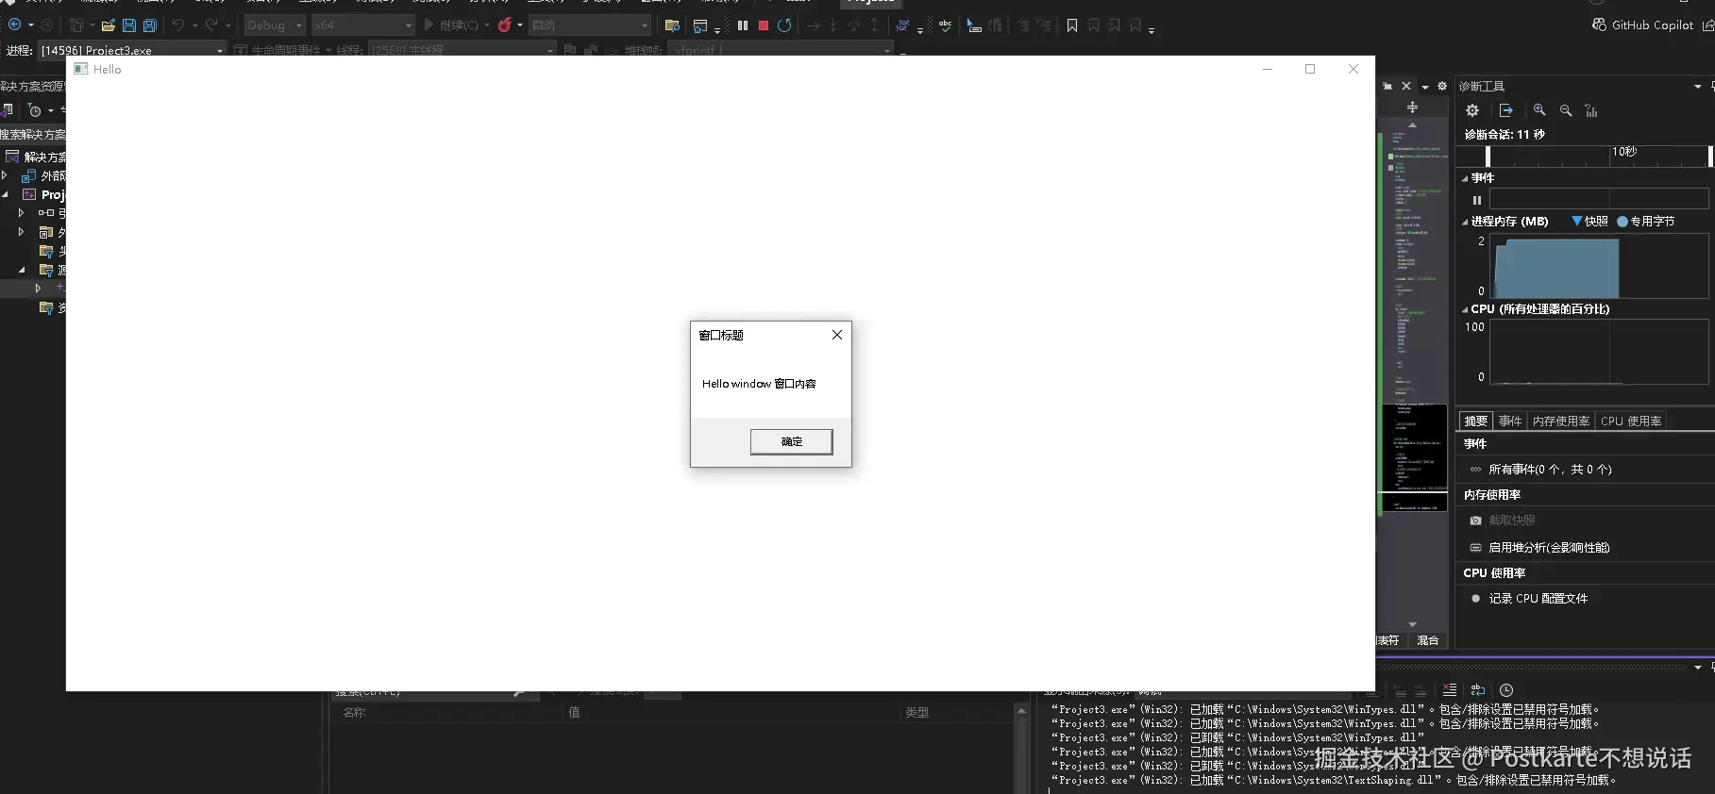Click the solution explorer history clock icon
Image resolution: width=1715 pixels, height=794 pixels.
click(35, 110)
